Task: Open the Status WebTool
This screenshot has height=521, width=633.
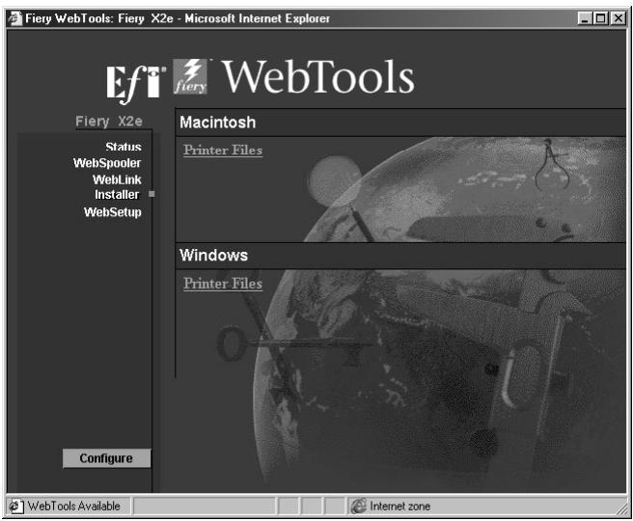Action: (124, 147)
